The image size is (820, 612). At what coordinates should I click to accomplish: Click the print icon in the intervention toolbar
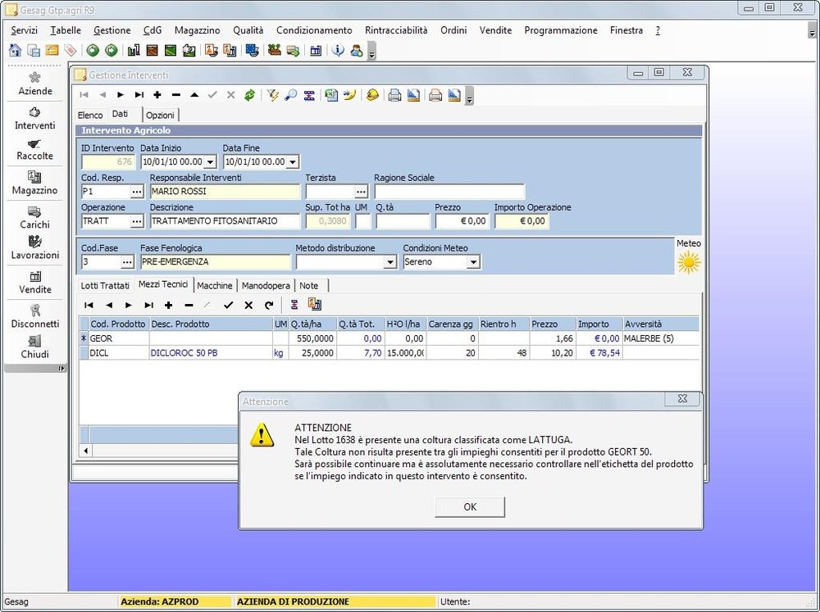[394, 95]
